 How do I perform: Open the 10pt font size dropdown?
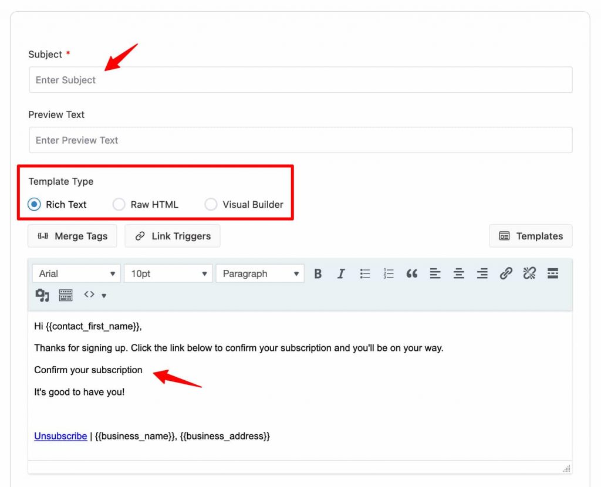[x=168, y=273]
